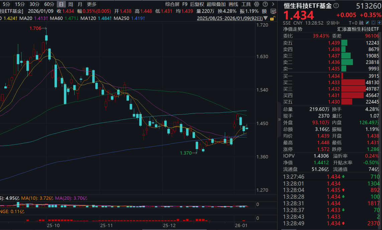Open the date range dropdown triangle
The width and height of the screenshot is (382, 230).
(x=266, y=18)
